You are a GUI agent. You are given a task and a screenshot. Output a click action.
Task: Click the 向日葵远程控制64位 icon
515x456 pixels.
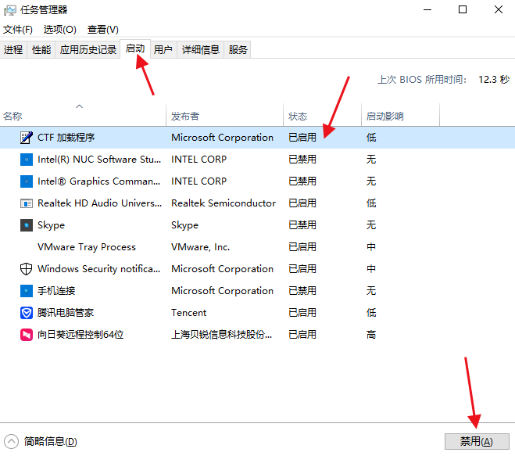(27, 335)
